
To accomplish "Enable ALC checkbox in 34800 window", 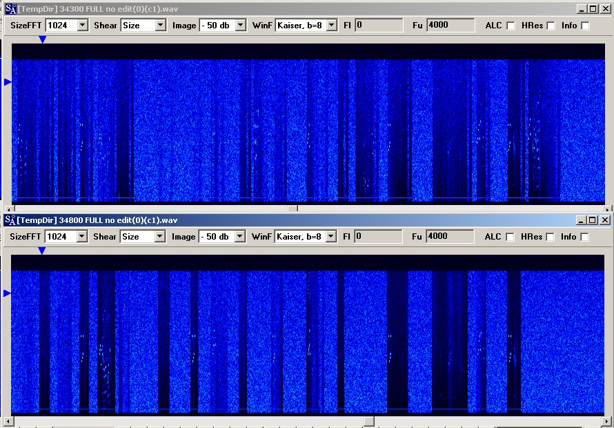I will [510, 237].
